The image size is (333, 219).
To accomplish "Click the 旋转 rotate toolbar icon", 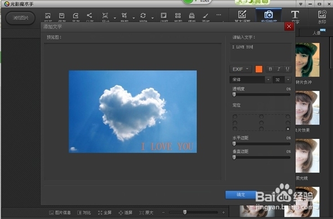I will [143, 16].
